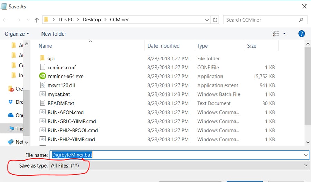
Task: Click the Help question mark icon
Action: (301, 33)
